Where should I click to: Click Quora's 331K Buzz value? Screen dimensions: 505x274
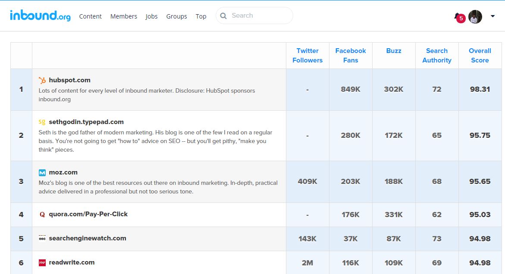pyautogui.click(x=394, y=215)
